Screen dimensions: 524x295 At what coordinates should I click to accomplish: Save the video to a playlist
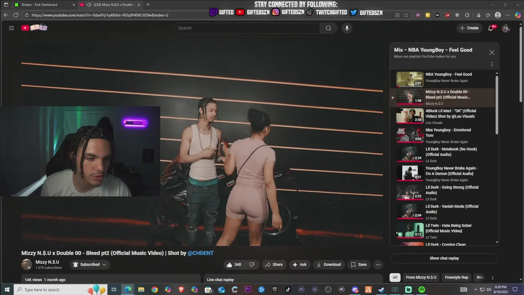359,265
